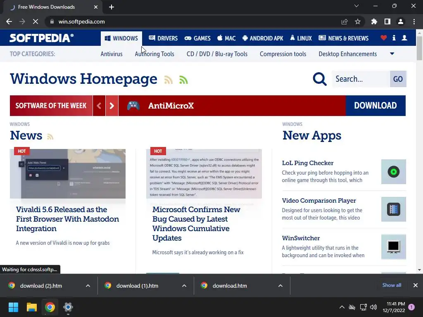Viewport: 423px width, 317px height.
Task: Open the Android APK section
Action: pos(263,38)
